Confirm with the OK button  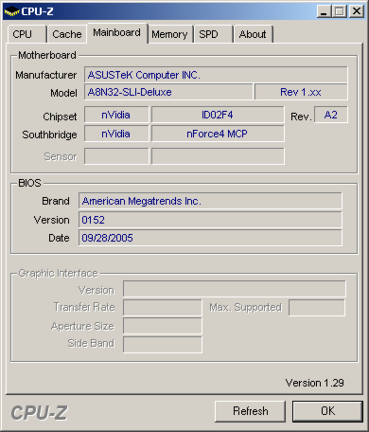[328, 411]
